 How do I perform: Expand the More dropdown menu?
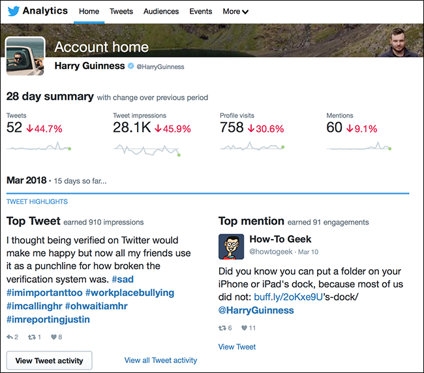pos(235,11)
